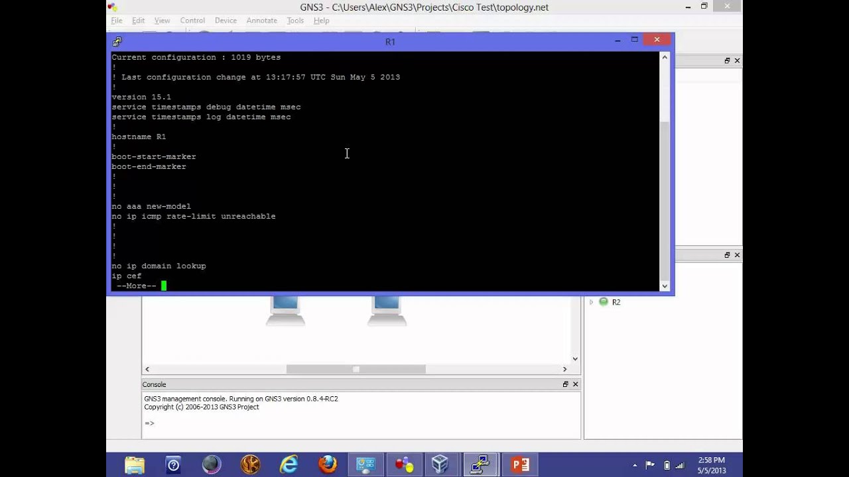Viewport: 849px width, 477px height.
Task: Switch to the PuTTY taskbar button
Action: coord(480,465)
